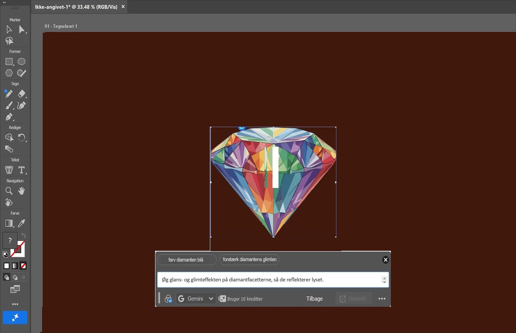The width and height of the screenshot is (516, 333).
Task: Select the Touch Type tool
Action: coord(9,170)
